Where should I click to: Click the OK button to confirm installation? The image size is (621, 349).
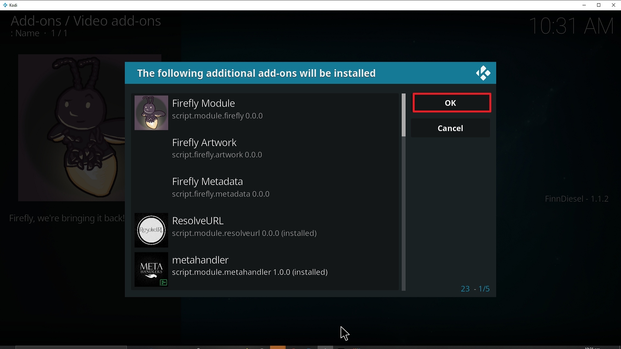[452, 103]
